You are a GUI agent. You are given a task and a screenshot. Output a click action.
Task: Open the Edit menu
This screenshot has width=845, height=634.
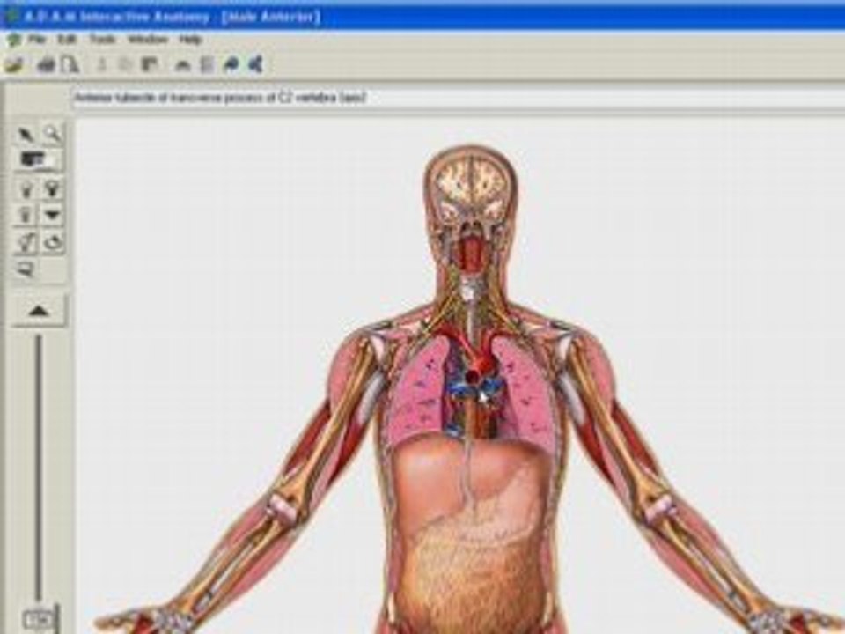click(x=67, y=40)
